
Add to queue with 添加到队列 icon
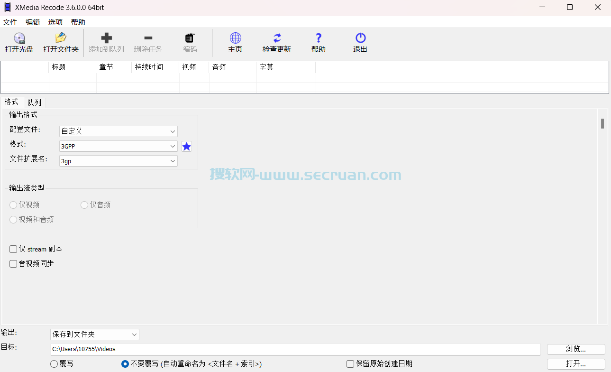click(107, 38)
